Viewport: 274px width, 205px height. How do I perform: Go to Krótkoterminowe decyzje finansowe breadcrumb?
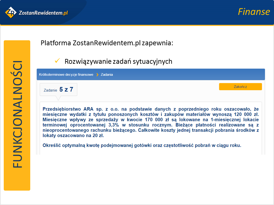tap(66, 75)
